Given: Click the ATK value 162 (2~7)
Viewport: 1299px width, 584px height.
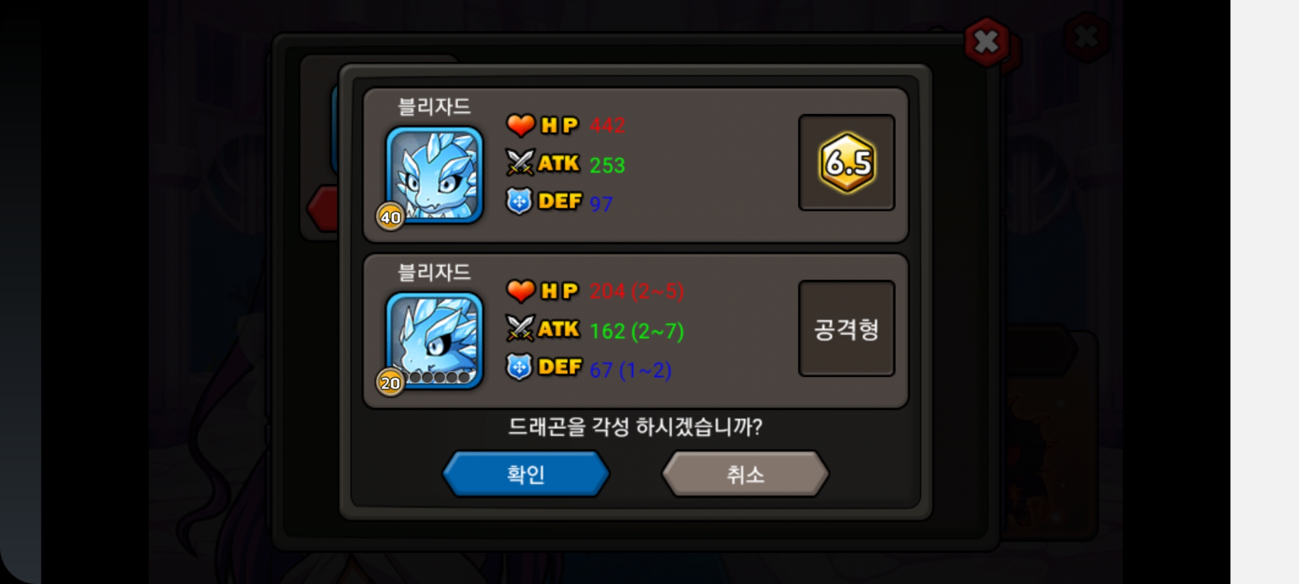Looking at the screenshot, I should point(637,331).
